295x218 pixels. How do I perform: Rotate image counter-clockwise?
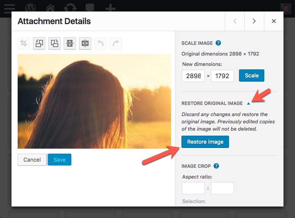point(39,43)
